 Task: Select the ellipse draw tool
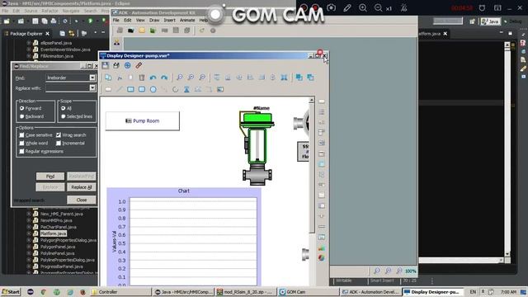153,90
